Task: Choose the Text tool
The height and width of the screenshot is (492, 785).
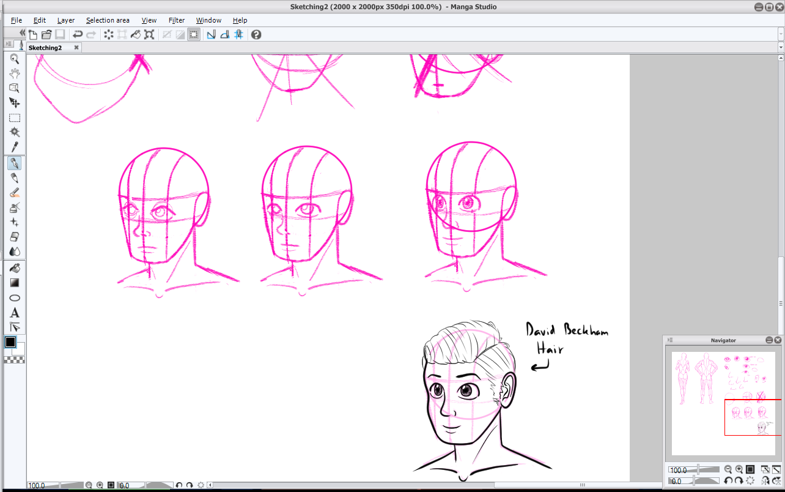Action: pos(15,313)
